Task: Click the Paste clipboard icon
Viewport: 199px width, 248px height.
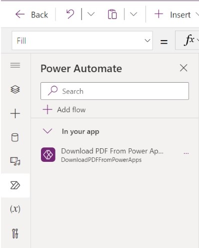Action: click(x=112, y=15)
